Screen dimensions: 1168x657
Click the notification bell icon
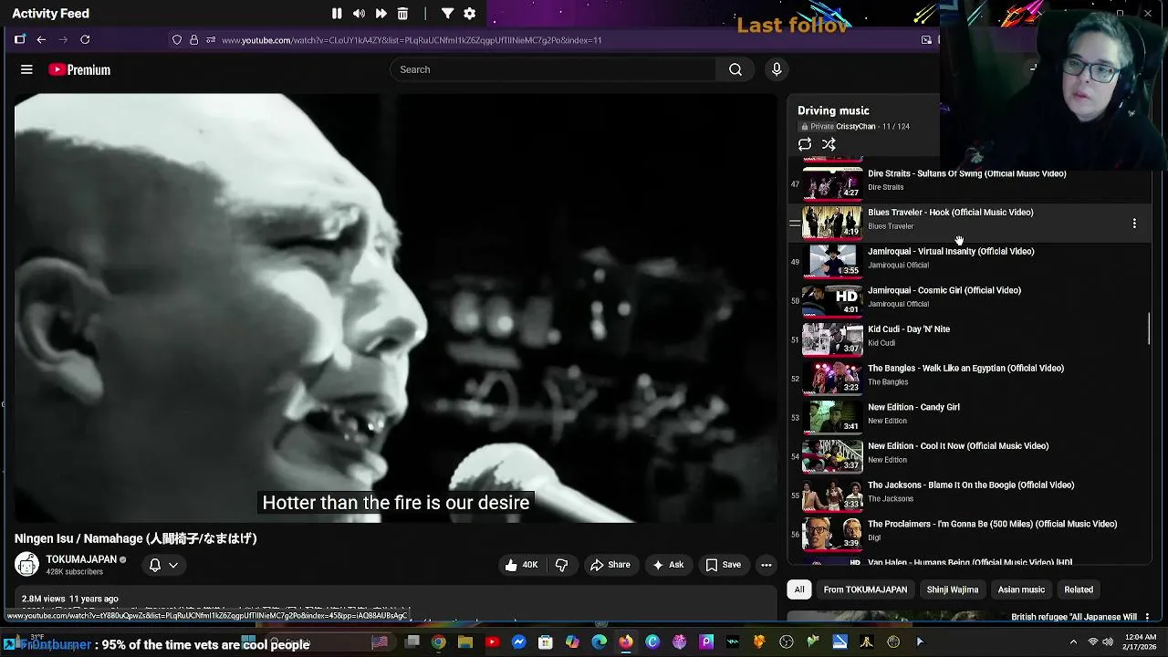coord(155,565)
